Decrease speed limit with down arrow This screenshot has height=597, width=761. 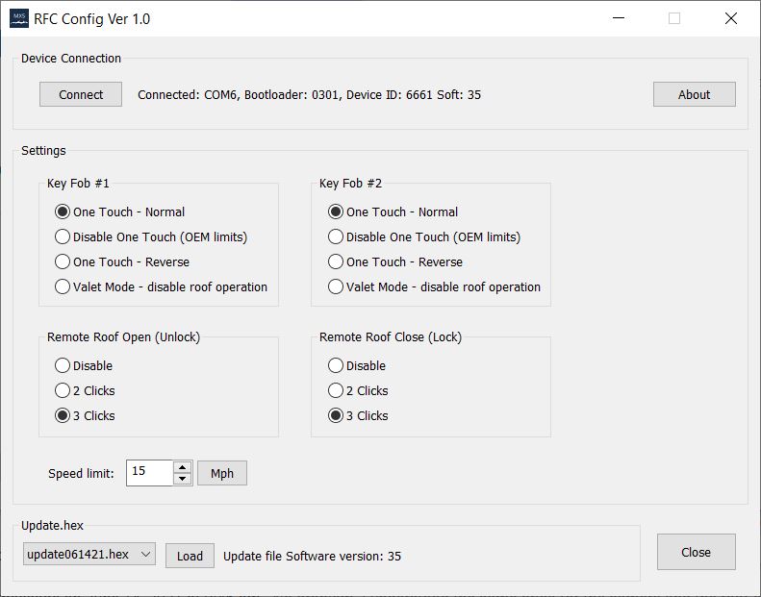183,479
